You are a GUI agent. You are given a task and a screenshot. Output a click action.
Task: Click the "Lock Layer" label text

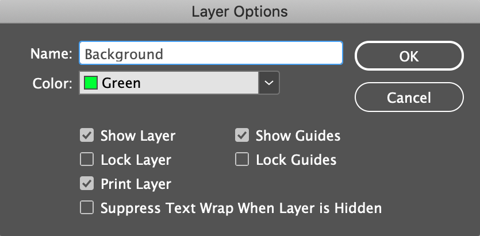[136, 160]
